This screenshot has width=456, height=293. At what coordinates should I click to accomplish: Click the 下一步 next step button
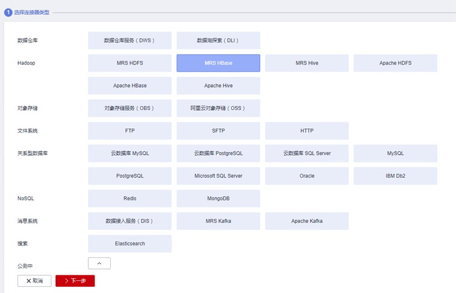point(75,281)
